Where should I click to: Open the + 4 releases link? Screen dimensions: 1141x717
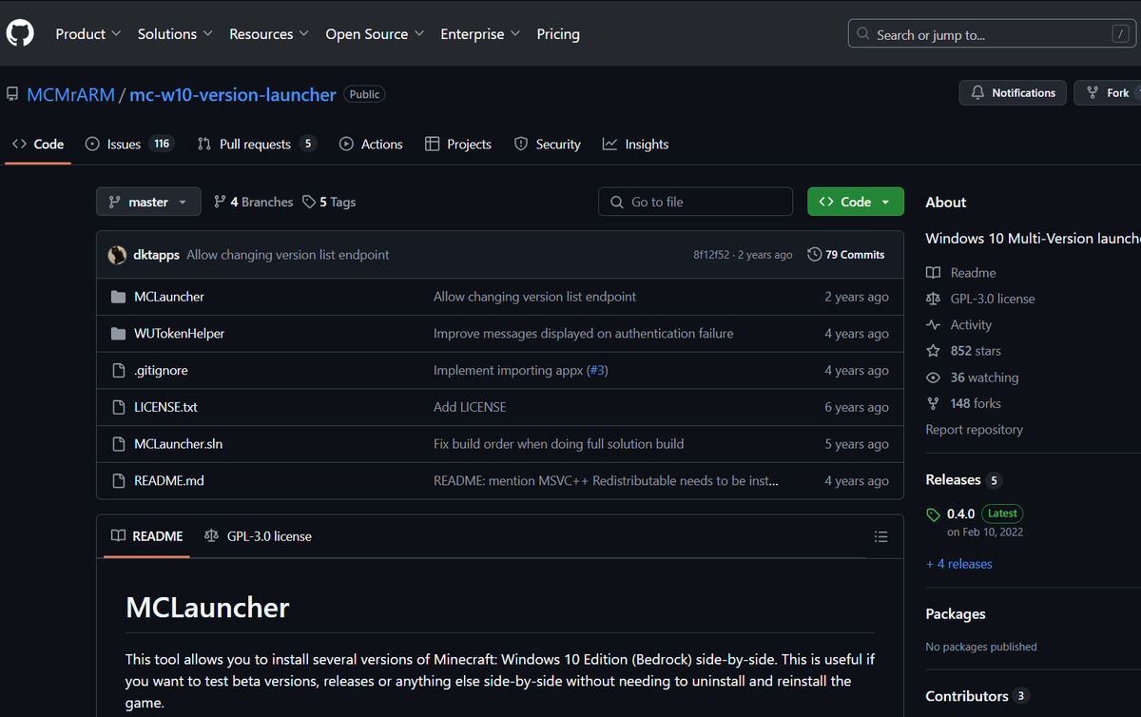(958, 564)
